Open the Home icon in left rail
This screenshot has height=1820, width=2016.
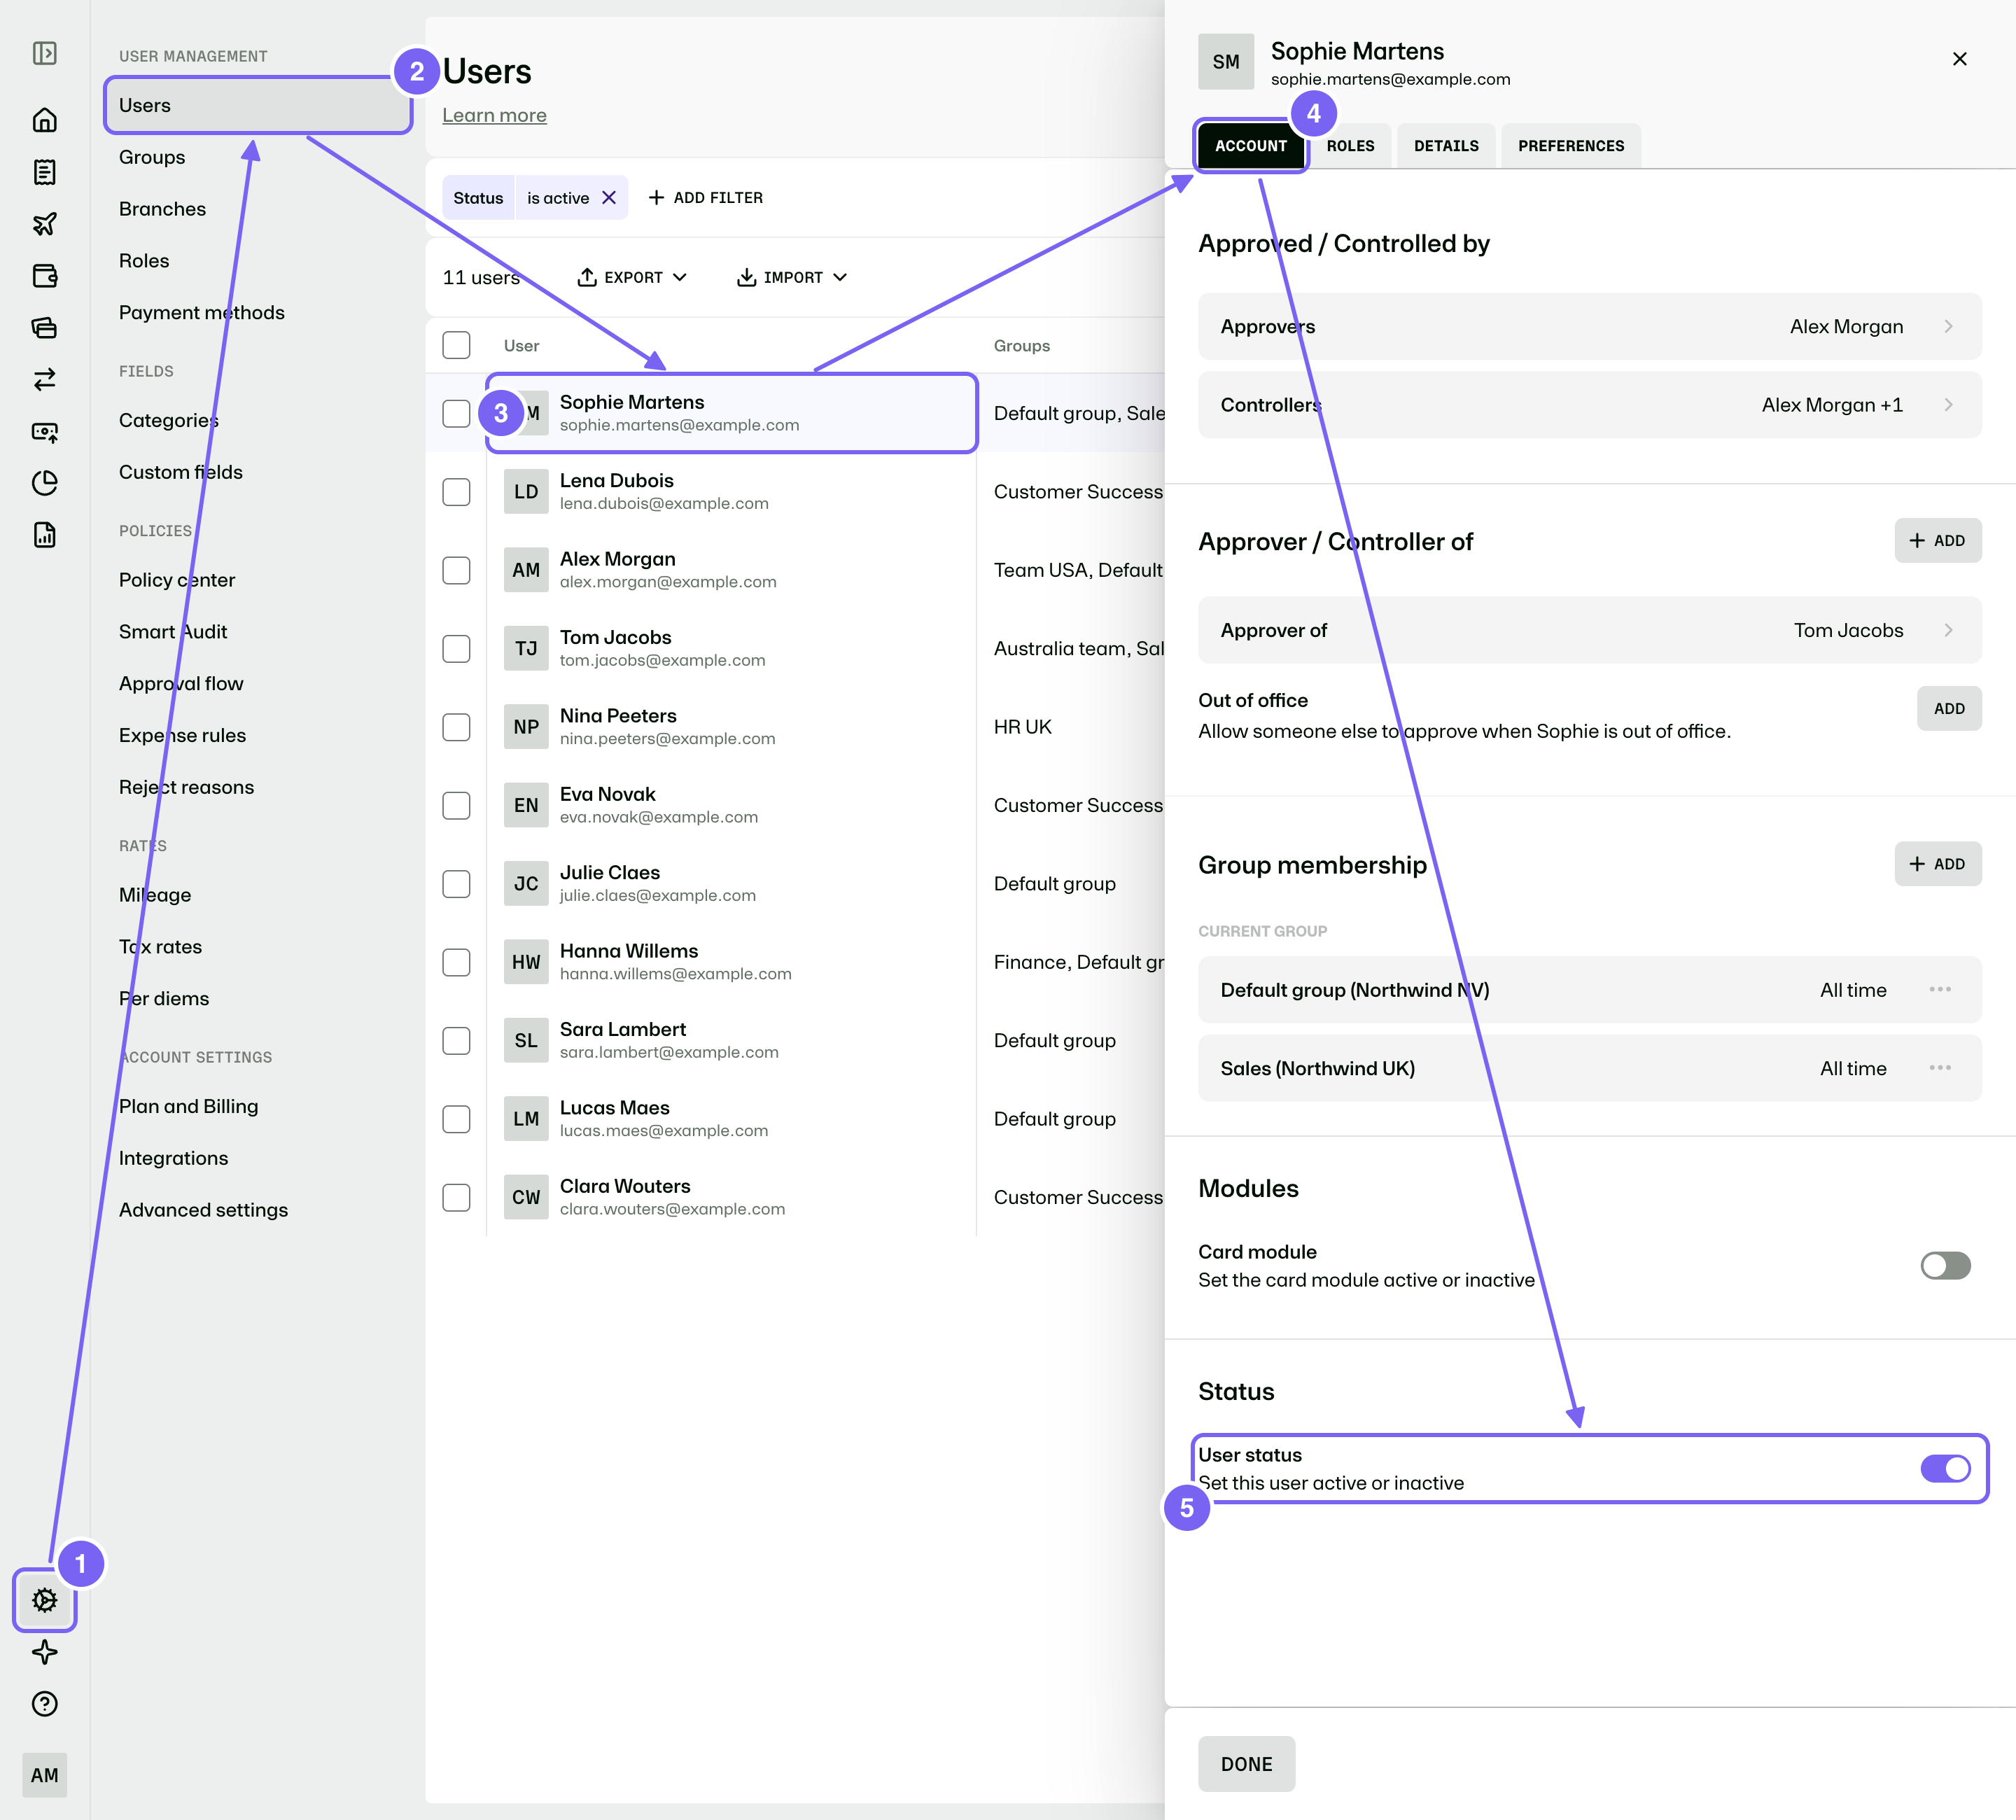point(44,120)
